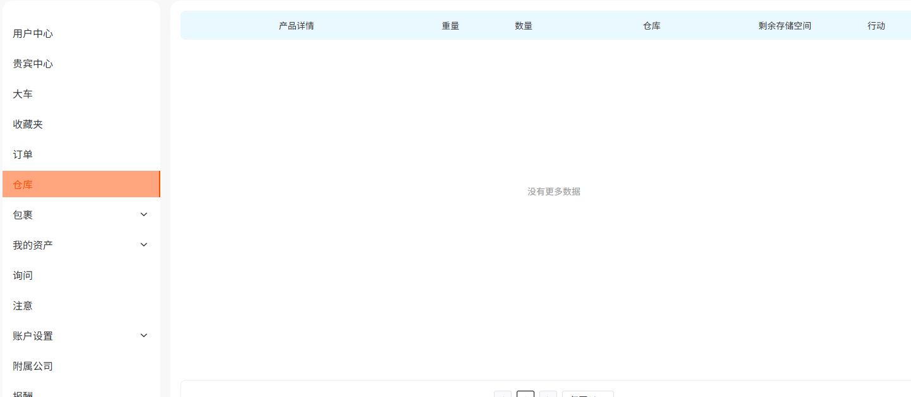
Task: Select the highlighted 仓库 sidebar item
Action: click(81, 184)
